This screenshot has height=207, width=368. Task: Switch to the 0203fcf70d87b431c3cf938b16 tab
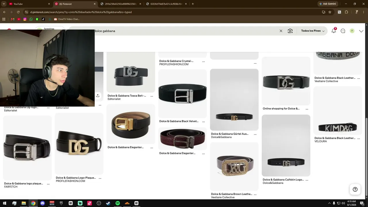tap(166, 4)
